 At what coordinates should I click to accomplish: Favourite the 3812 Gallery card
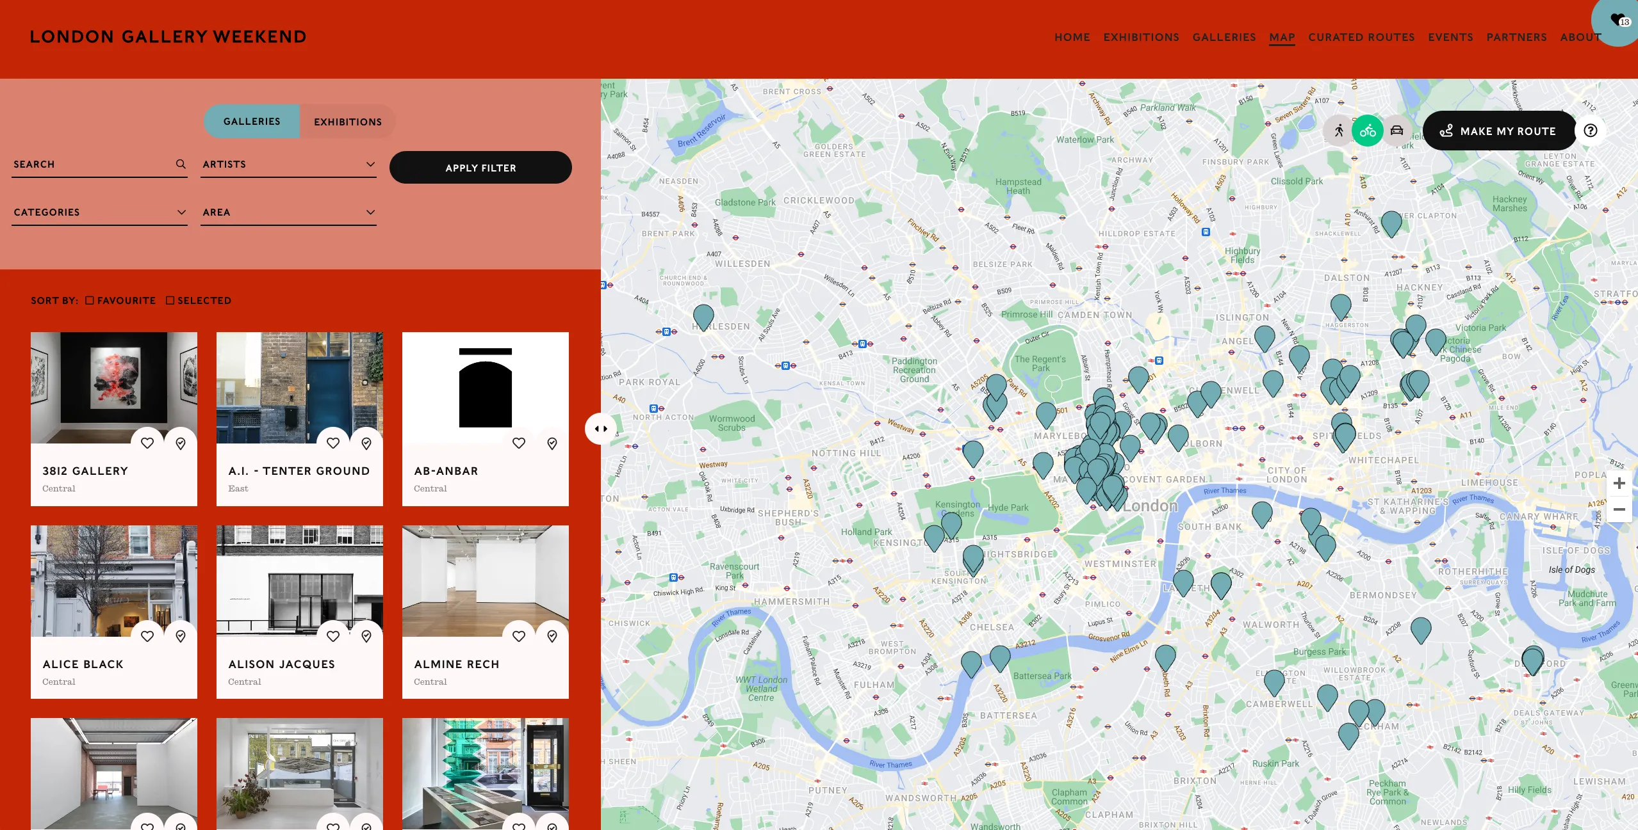click(x=147, y=443)
